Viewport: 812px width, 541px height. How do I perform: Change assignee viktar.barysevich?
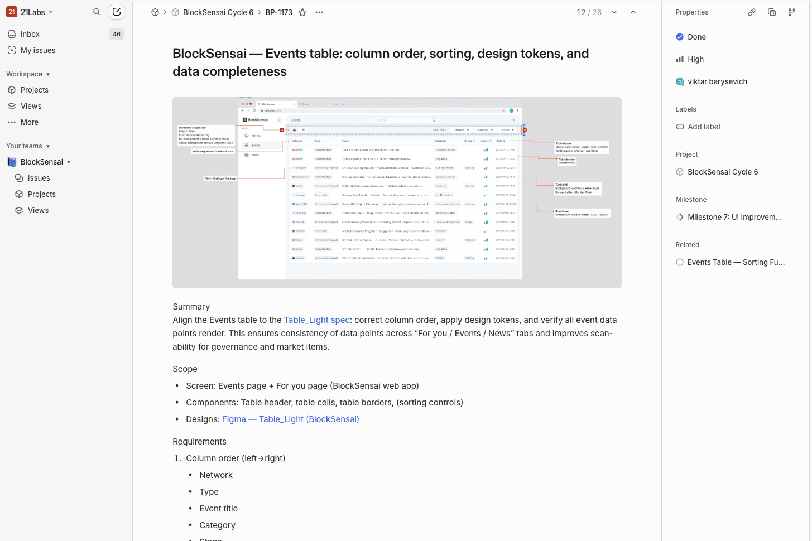712,81
